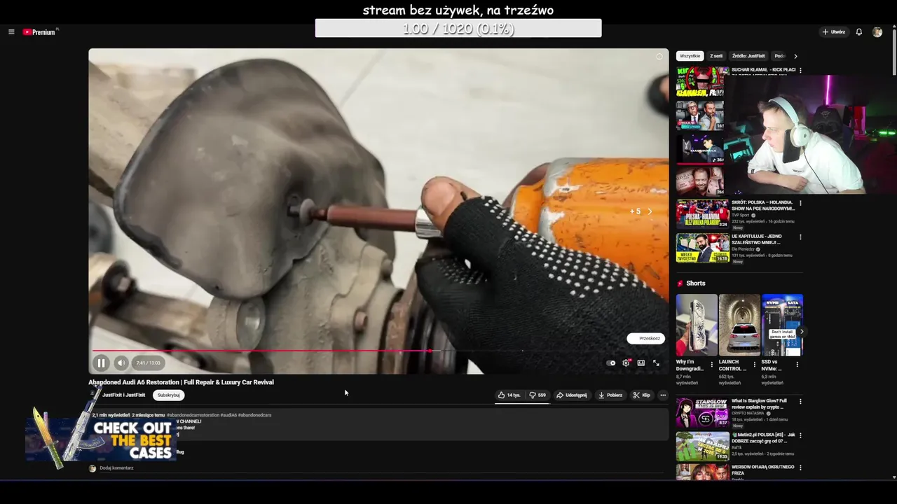Open options for SKRÓT: POLSKA – HOLANDIA video

point(800,203)
